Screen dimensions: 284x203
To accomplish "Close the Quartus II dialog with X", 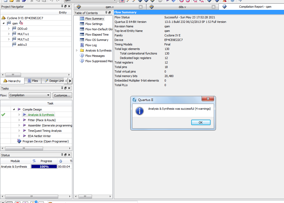I will [208, 99].
